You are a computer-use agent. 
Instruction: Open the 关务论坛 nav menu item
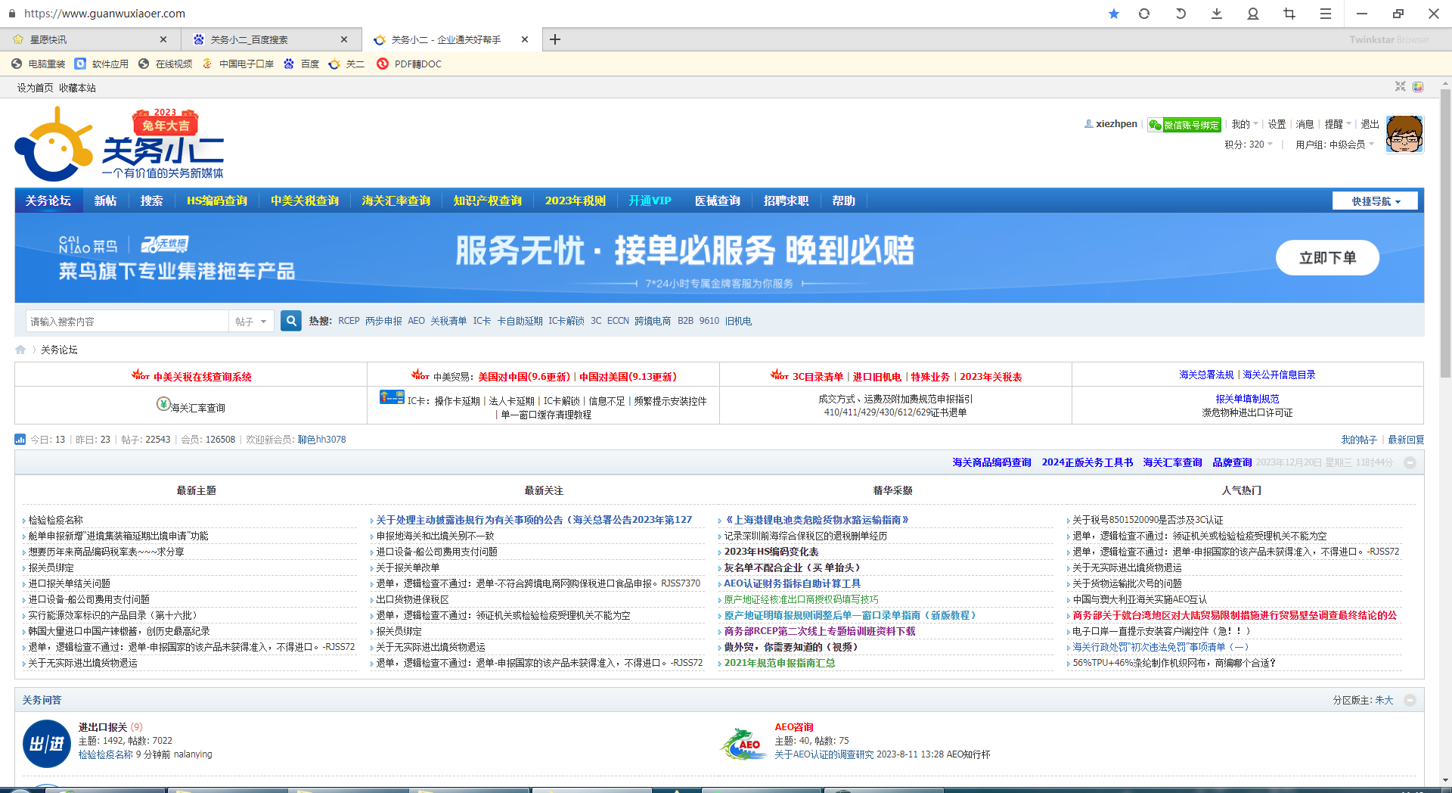point(48,201)
